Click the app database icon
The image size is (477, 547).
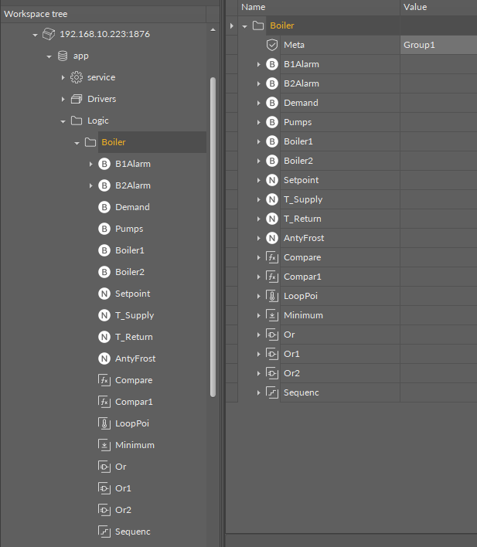62,56
